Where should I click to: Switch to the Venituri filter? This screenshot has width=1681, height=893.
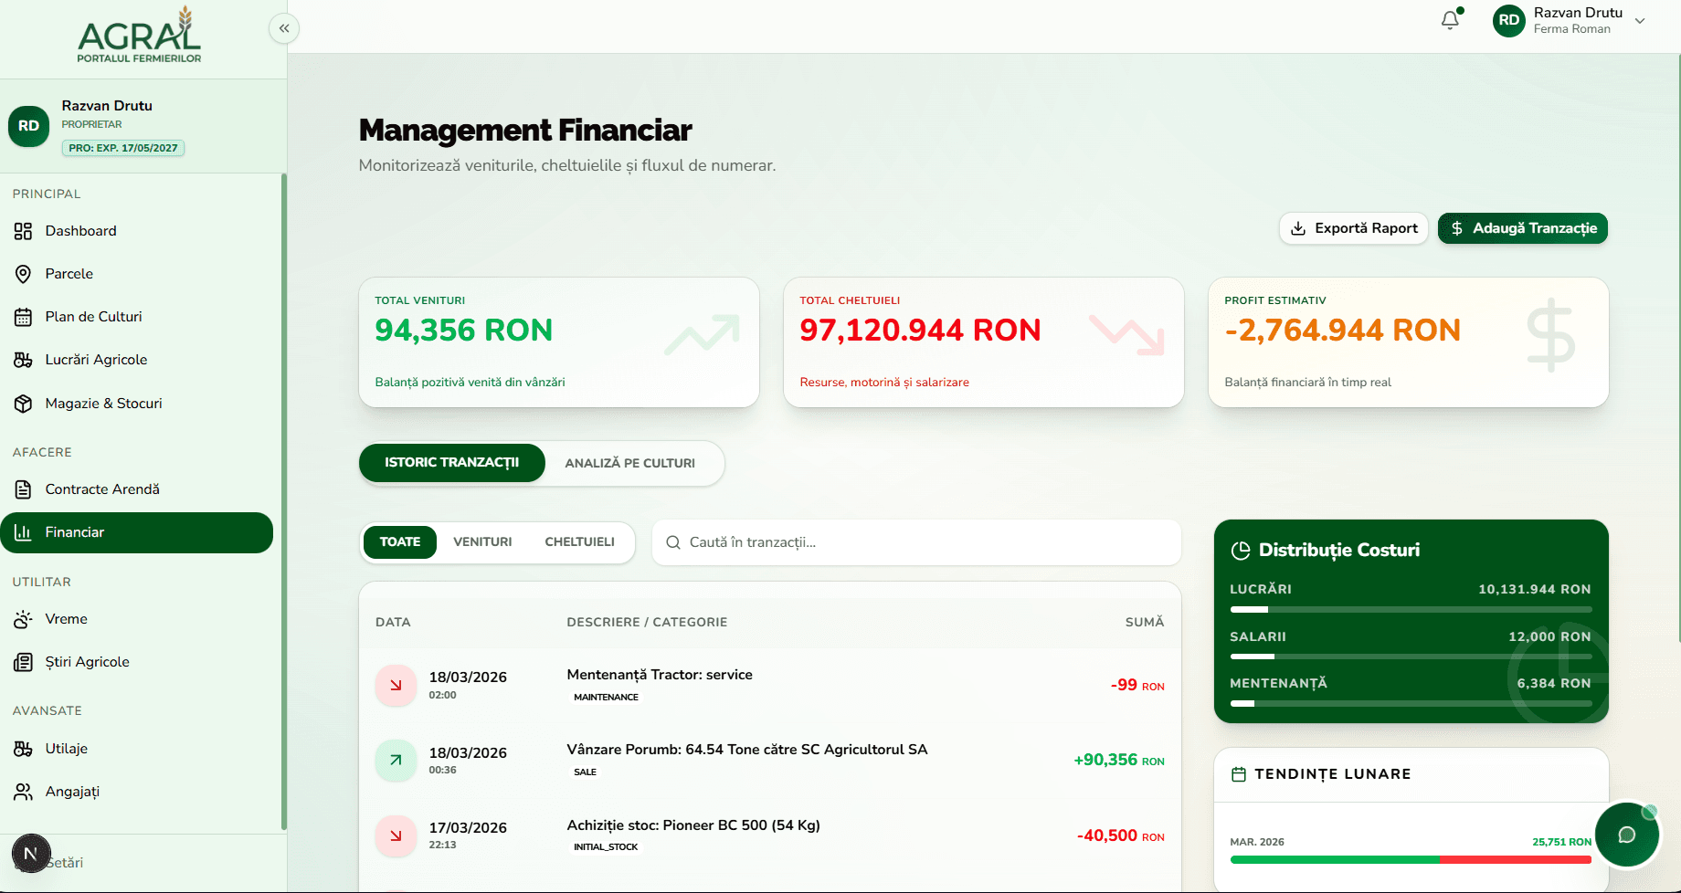point(482,541)
